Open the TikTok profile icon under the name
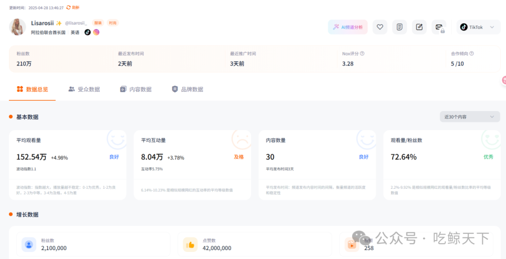Image resolution: width=506 pixels, height=259 pixels. coord(88,32)
